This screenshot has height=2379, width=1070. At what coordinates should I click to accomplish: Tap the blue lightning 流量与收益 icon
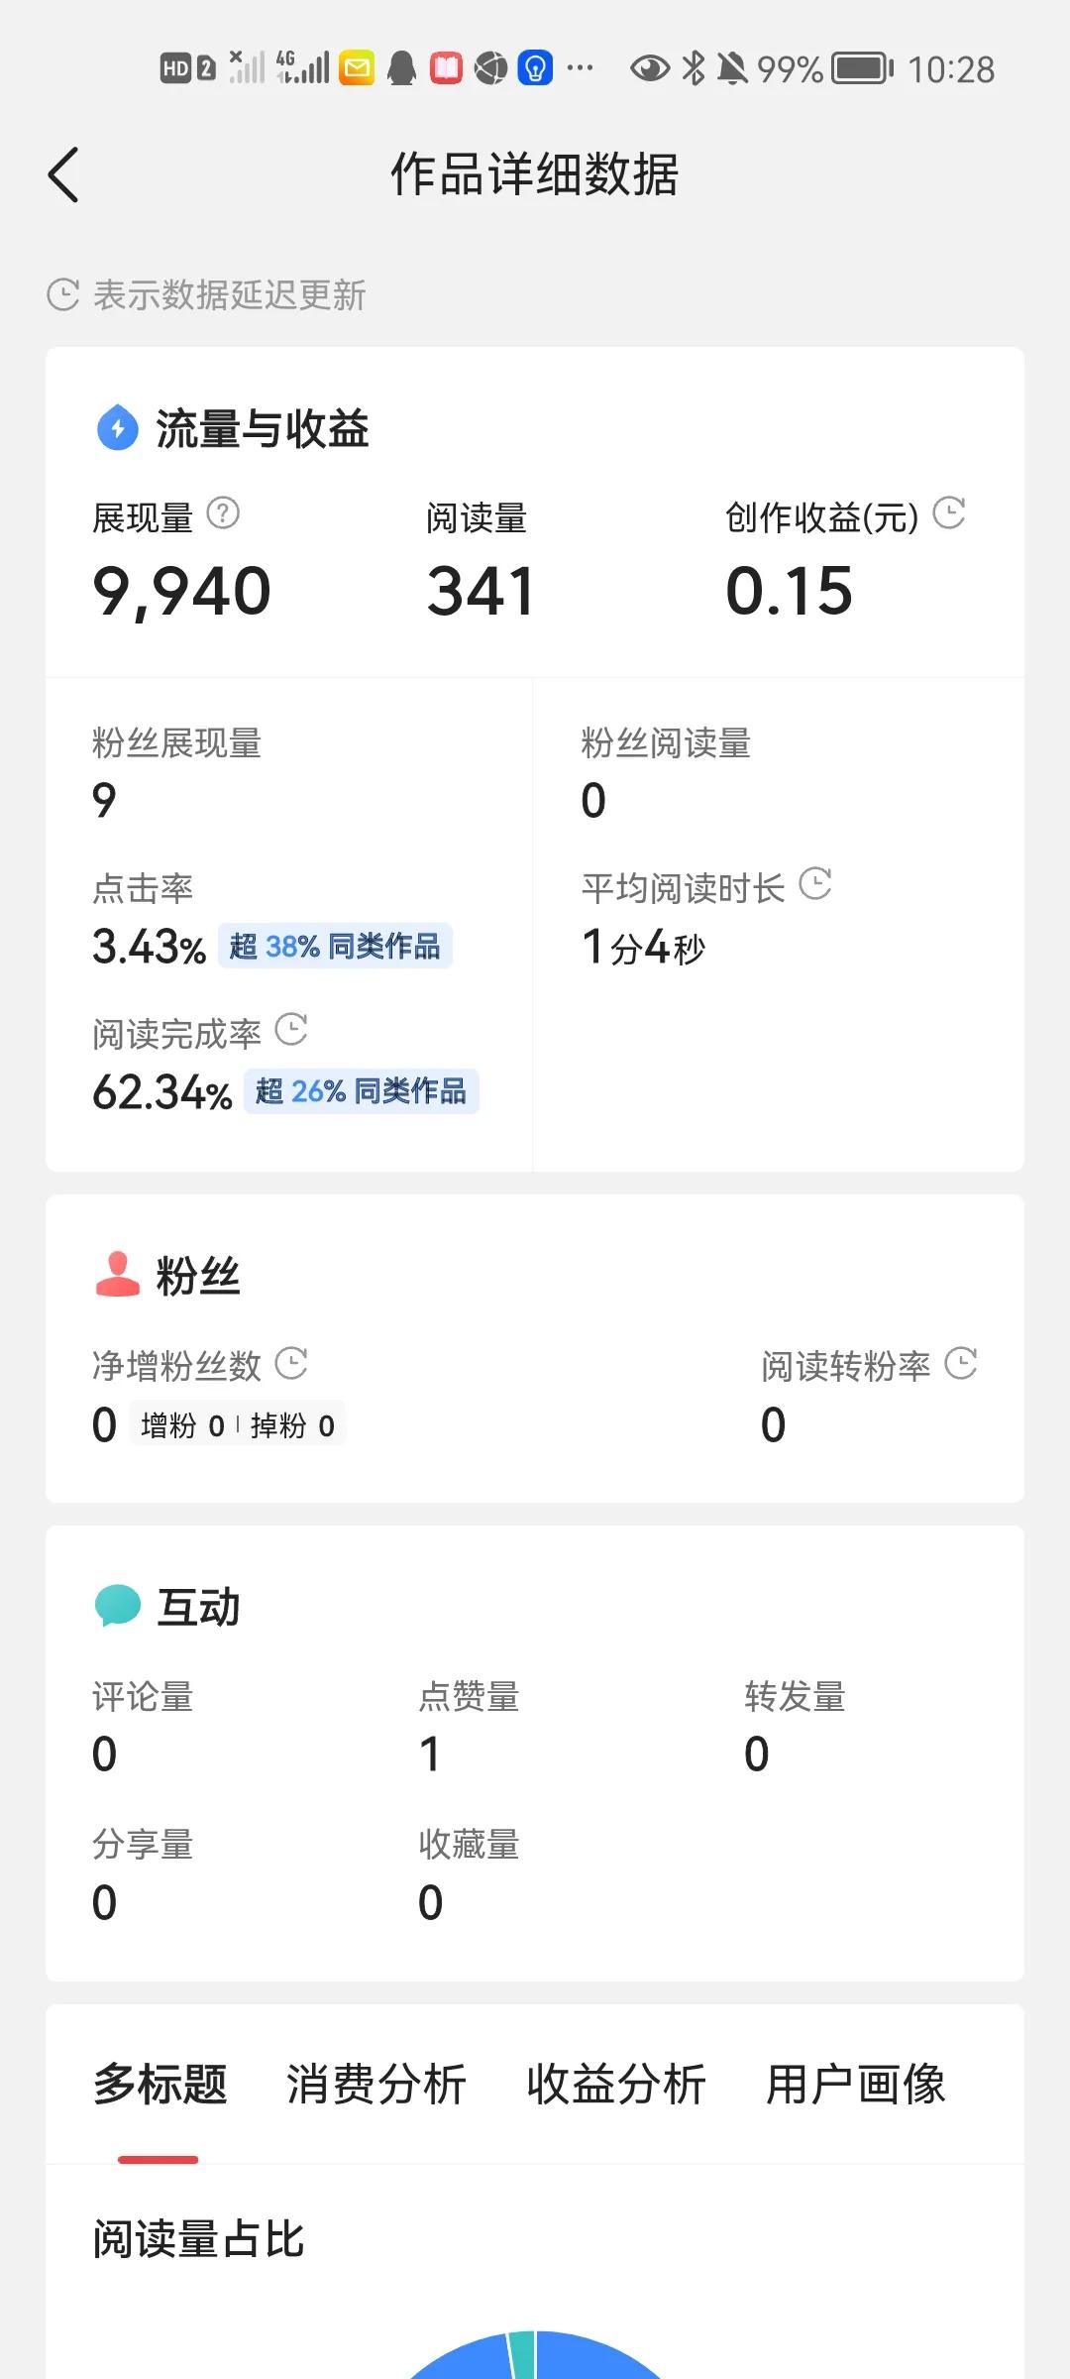pyautogui.click(x=118, y=428)
